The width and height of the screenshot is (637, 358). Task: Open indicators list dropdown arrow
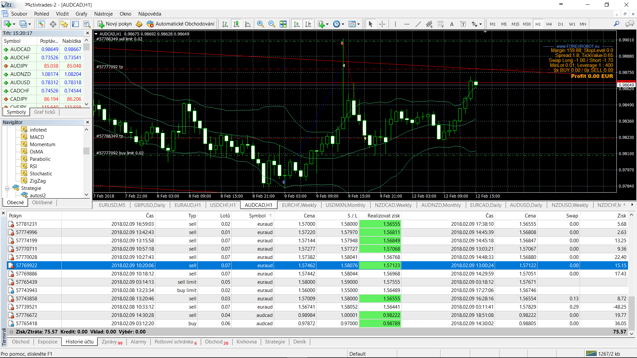coord(327,24)
